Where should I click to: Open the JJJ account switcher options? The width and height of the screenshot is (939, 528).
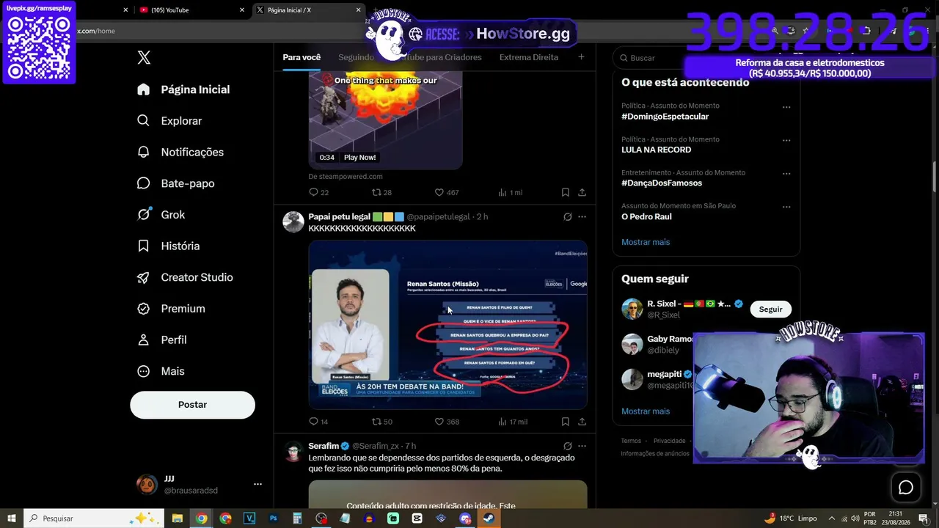pyautogui.click(x=257, y=484)
